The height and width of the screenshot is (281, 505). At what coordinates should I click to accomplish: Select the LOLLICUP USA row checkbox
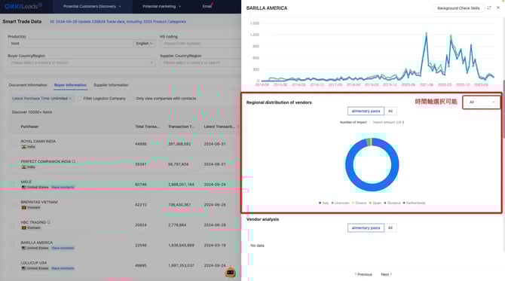[x=13, y=265]
